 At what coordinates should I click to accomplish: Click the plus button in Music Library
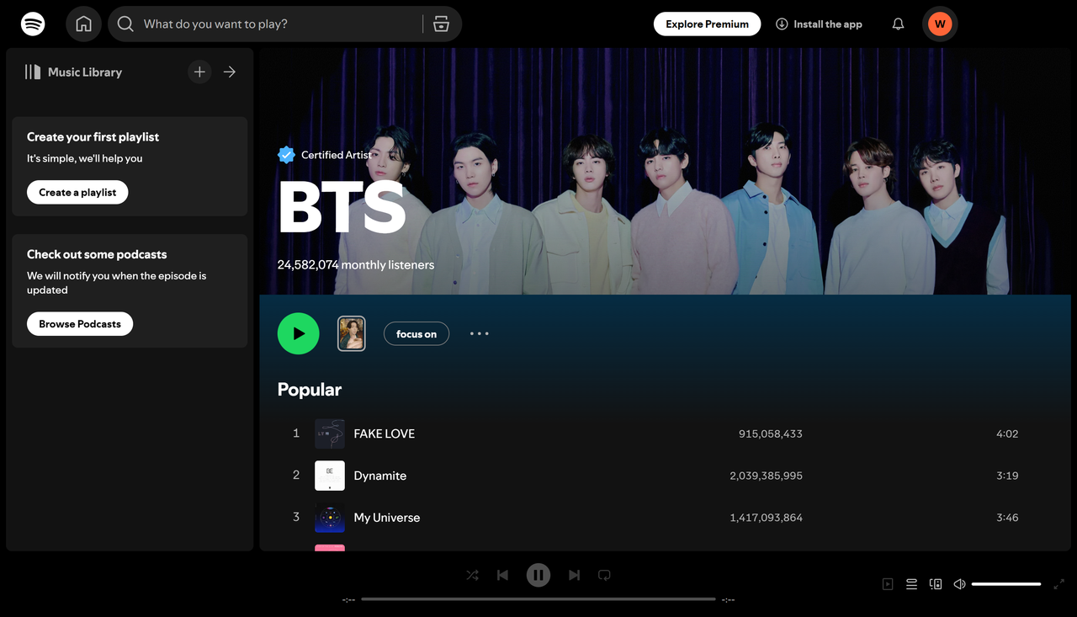199,72
